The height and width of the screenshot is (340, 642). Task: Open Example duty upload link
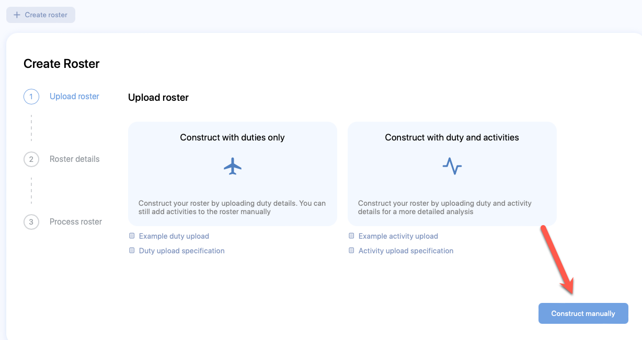tap(174, 236)
